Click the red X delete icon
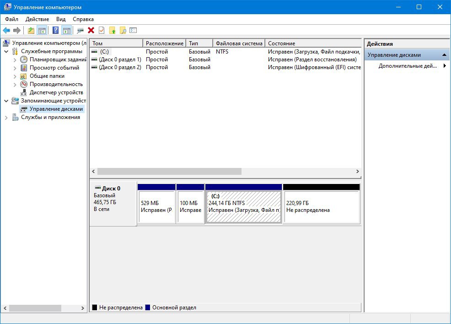Viewport: 451px width, 324px height. coord(91,30)
